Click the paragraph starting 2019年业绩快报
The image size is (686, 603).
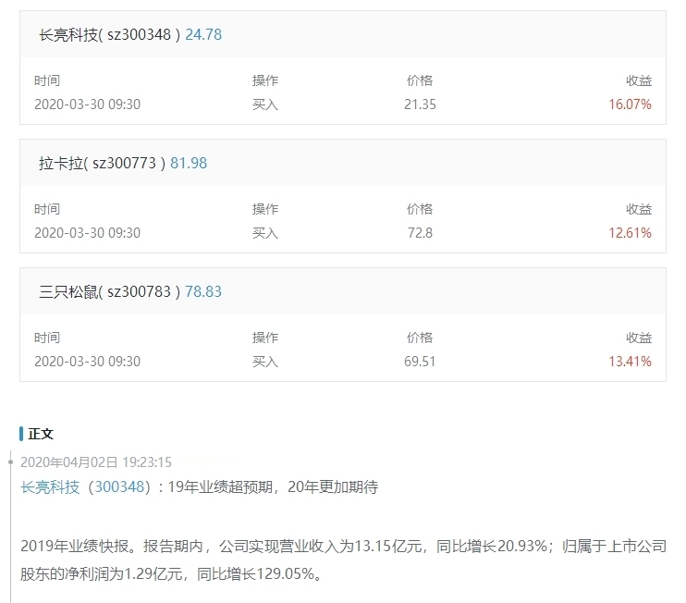pyautogui.click(x=343, y=560)
